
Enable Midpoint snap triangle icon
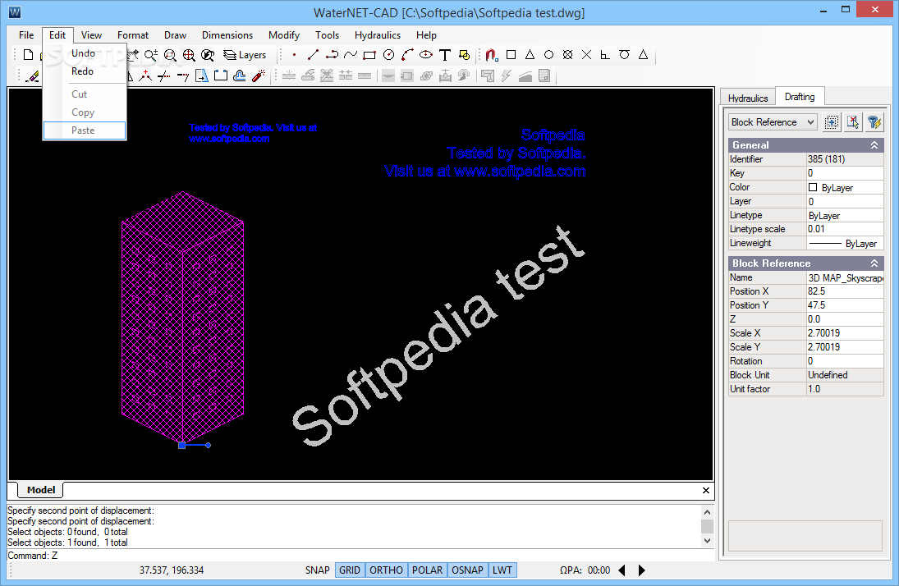pos(530,55)
